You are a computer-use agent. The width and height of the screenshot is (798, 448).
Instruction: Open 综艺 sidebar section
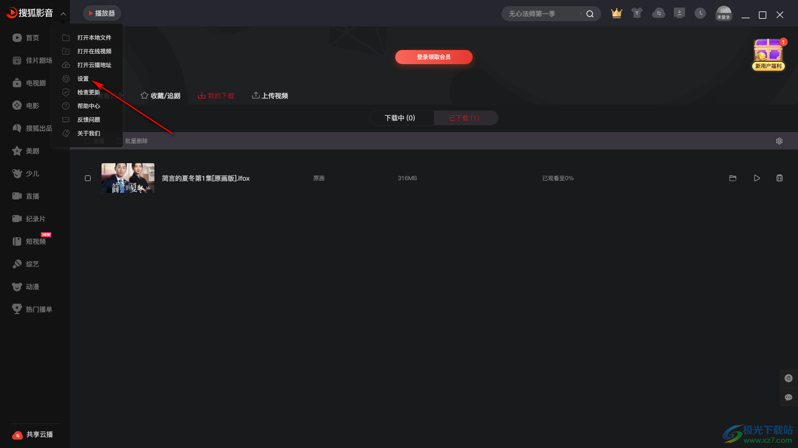(26, 264)
